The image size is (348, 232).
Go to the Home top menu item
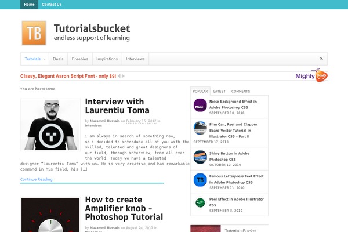pyautogui.click(x=29, y=5)
